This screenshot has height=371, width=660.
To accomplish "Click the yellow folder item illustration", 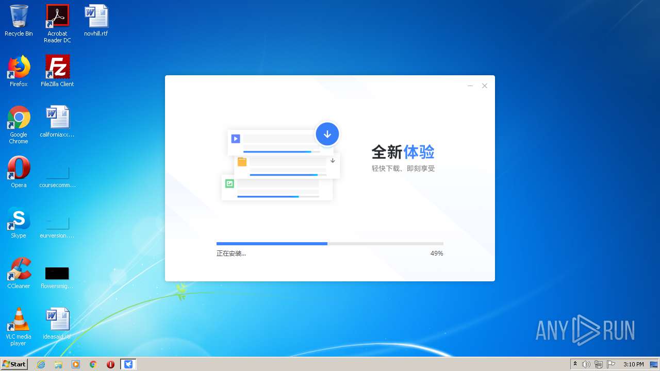I will click(287, 166).
